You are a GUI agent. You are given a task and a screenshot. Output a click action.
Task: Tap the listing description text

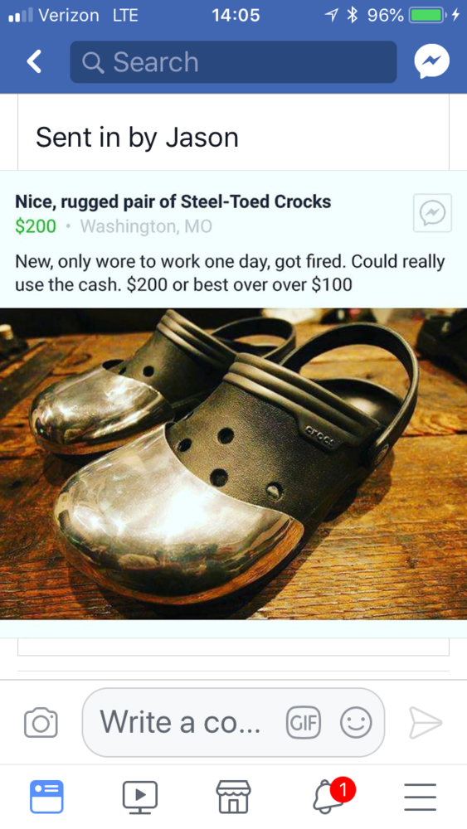(230, 273)
